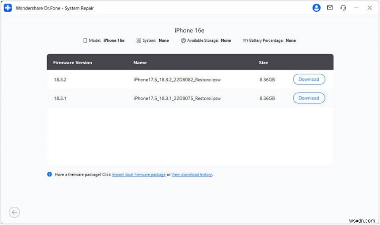
Task: Download firmware version 18.3.1
Action: pyautogui.click(x=309, y=98)
